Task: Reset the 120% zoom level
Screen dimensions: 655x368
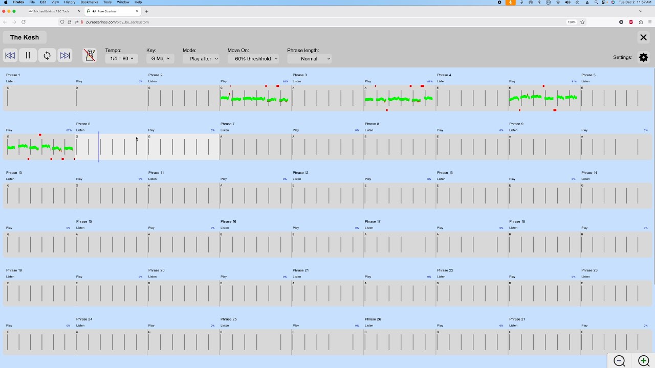Action: click(572, 22)
